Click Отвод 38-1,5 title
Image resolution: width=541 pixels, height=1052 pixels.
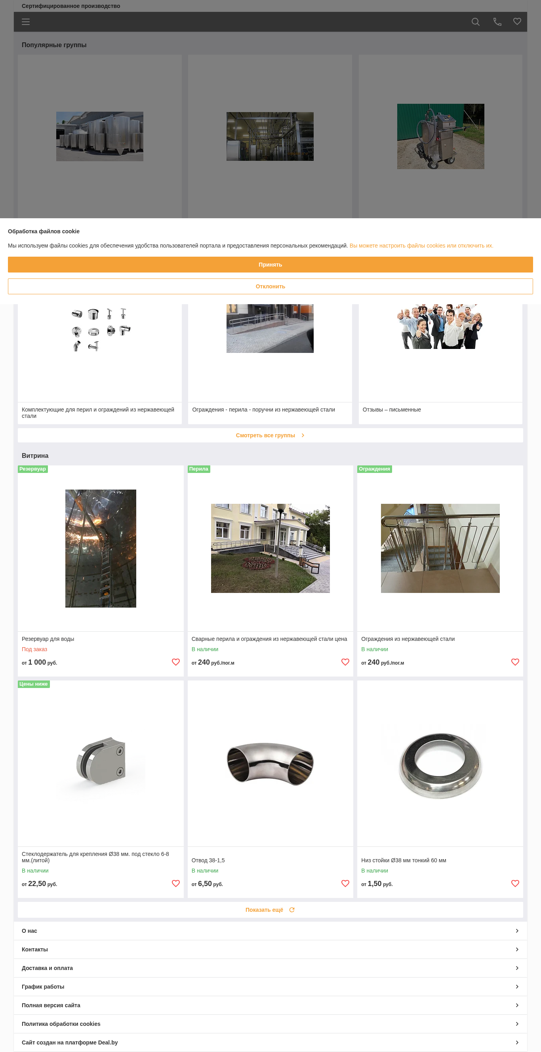[208, 860]
